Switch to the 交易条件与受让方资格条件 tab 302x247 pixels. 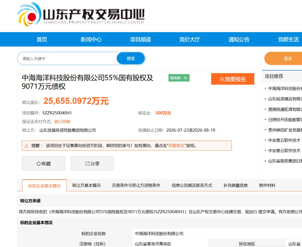coord(136,185)
